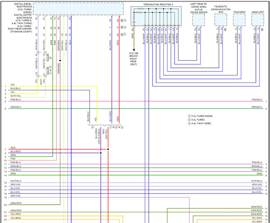Image resolution: width=270 pixels, height=223 pixels.
Task: Click the Active Sound Design dashed component box
Action: point(199,20)
